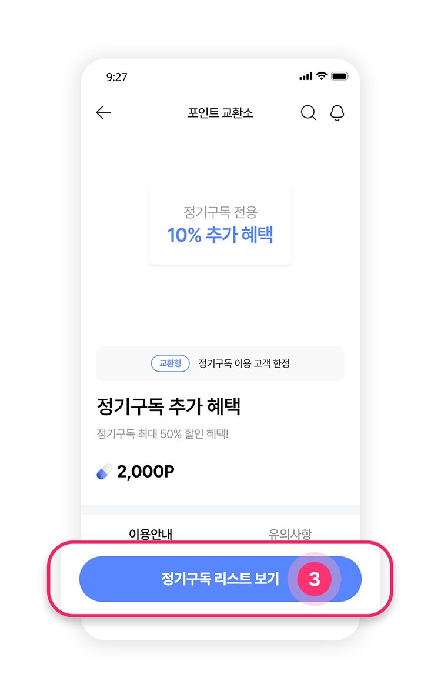Tap the back arrow icon

[x=103, y=113]
